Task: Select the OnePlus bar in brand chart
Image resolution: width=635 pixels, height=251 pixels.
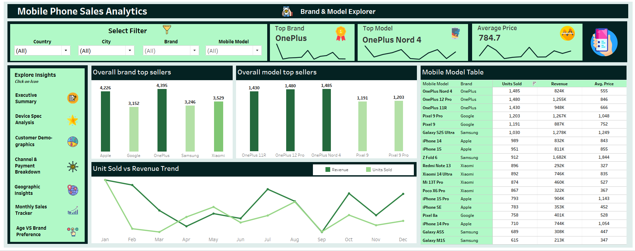Action: pos(162,120)
